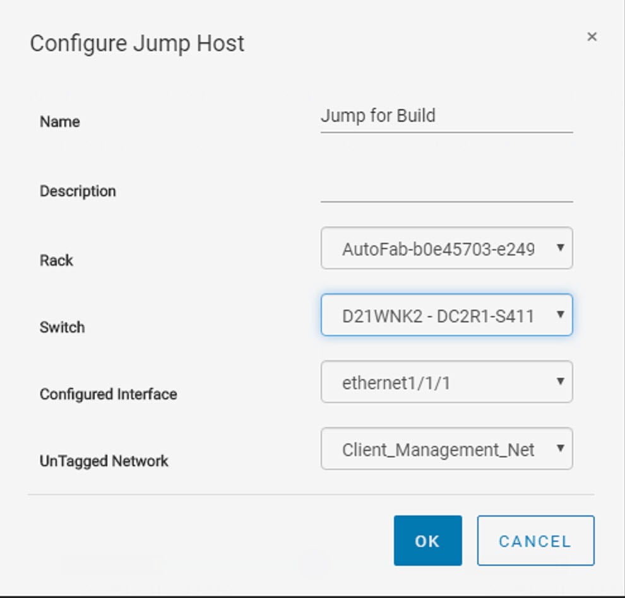Open the UnTagged Network dropdown showing Client_Management_Net
Viewport: 625px width, 598px height.
[x=446, y=448]
